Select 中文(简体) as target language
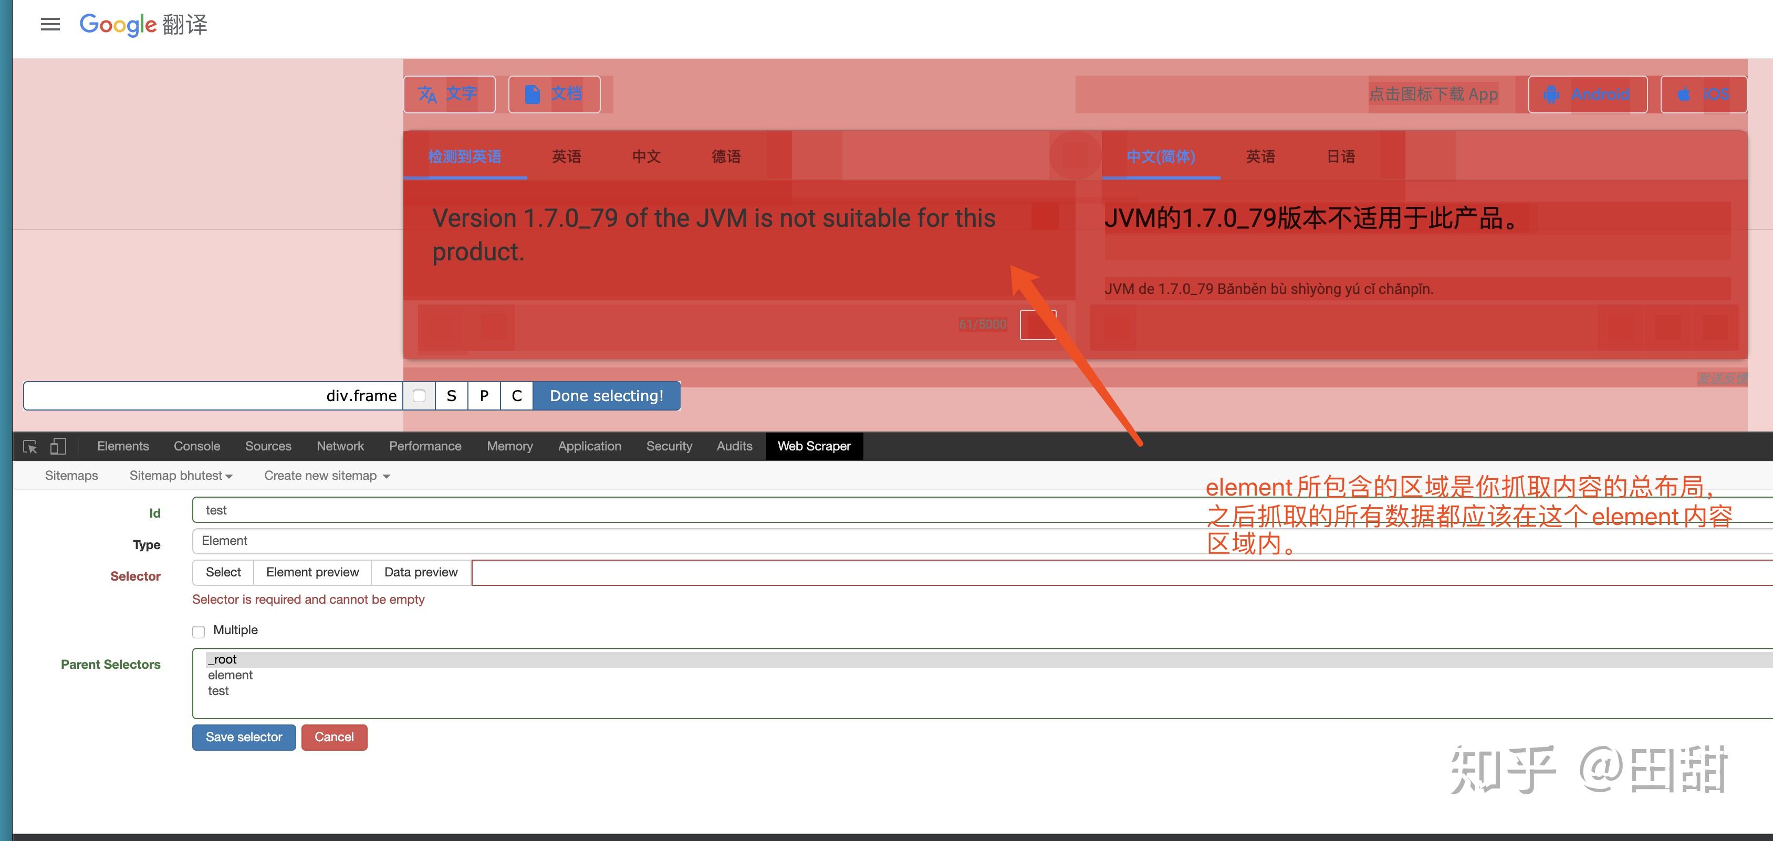The width and height of the screenshot is (1773, 841). 1161,157
